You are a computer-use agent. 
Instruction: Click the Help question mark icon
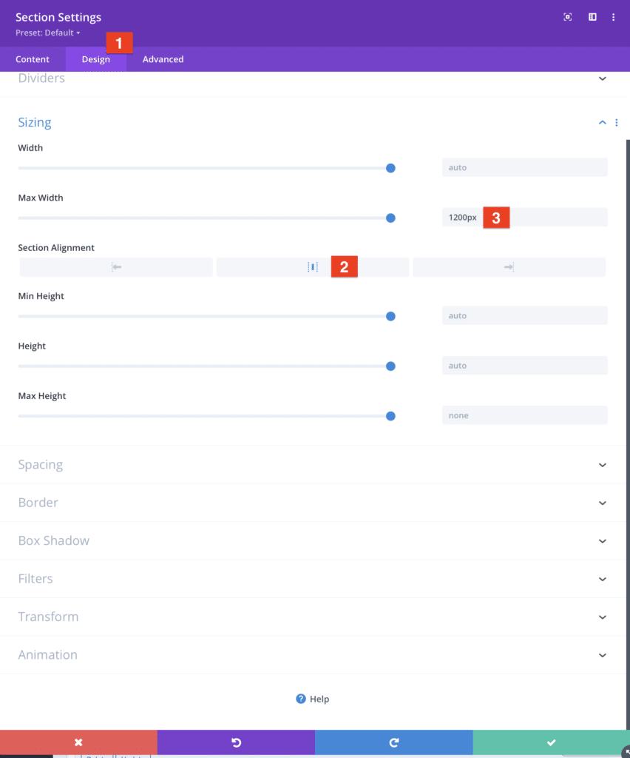[301, 699]
